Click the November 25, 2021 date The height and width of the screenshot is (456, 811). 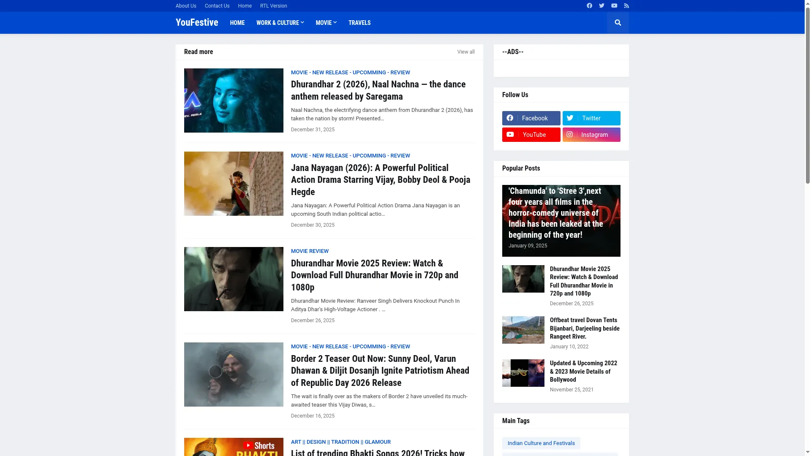[x=572, y=390]
